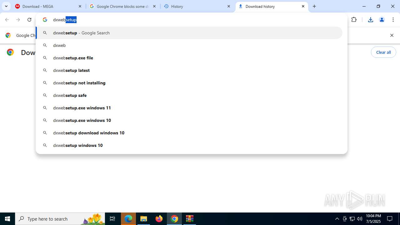400x225 pixels.
Task: Click the Chrome taskbar icon
Action: click(x=174, y=219)
